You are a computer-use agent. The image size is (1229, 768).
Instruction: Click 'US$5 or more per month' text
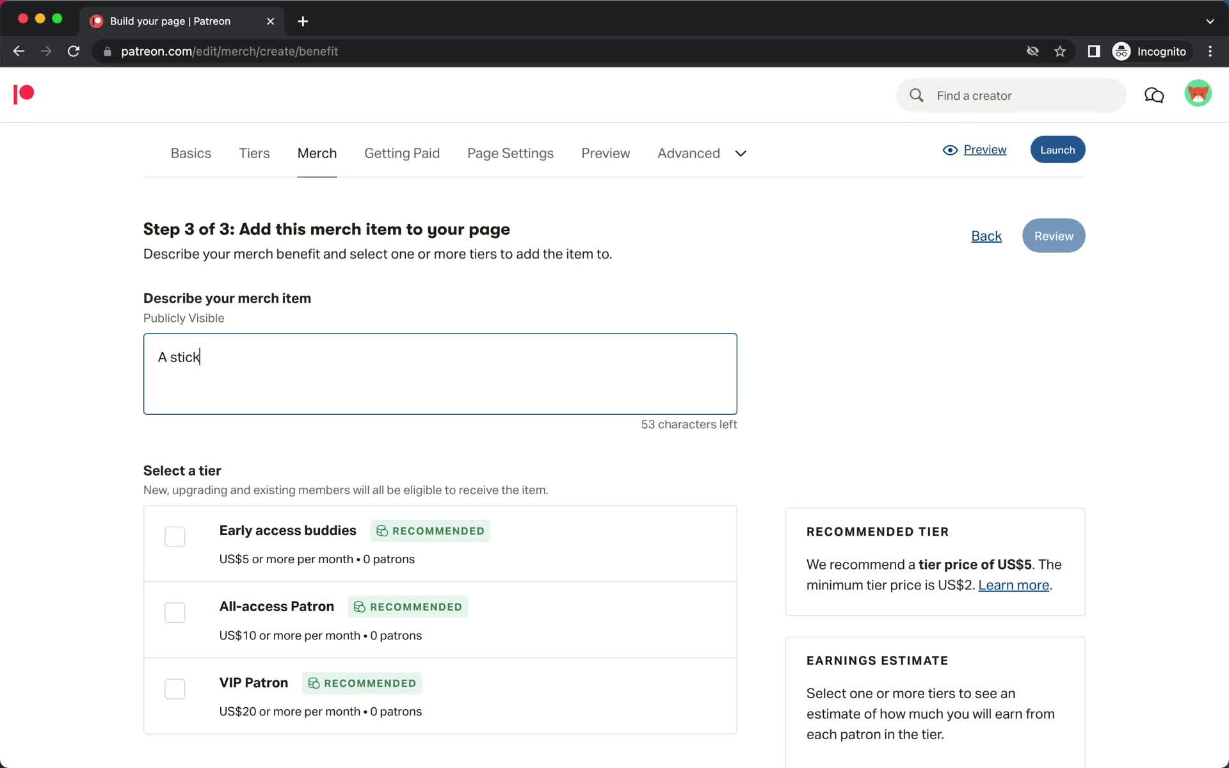point(286,559)
